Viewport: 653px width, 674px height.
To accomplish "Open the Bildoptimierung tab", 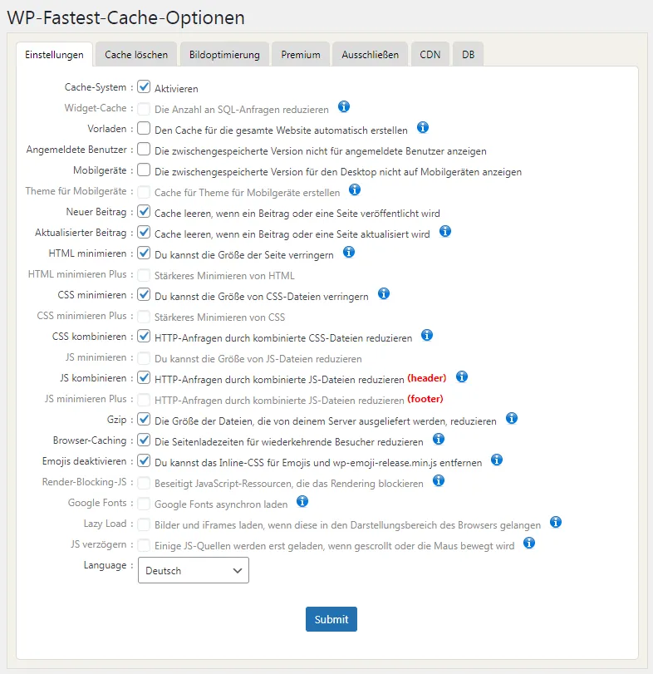I will pos(224,55).
